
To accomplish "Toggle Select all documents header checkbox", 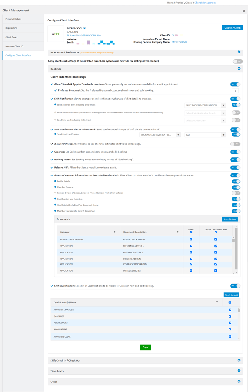I will click(191, 232).
